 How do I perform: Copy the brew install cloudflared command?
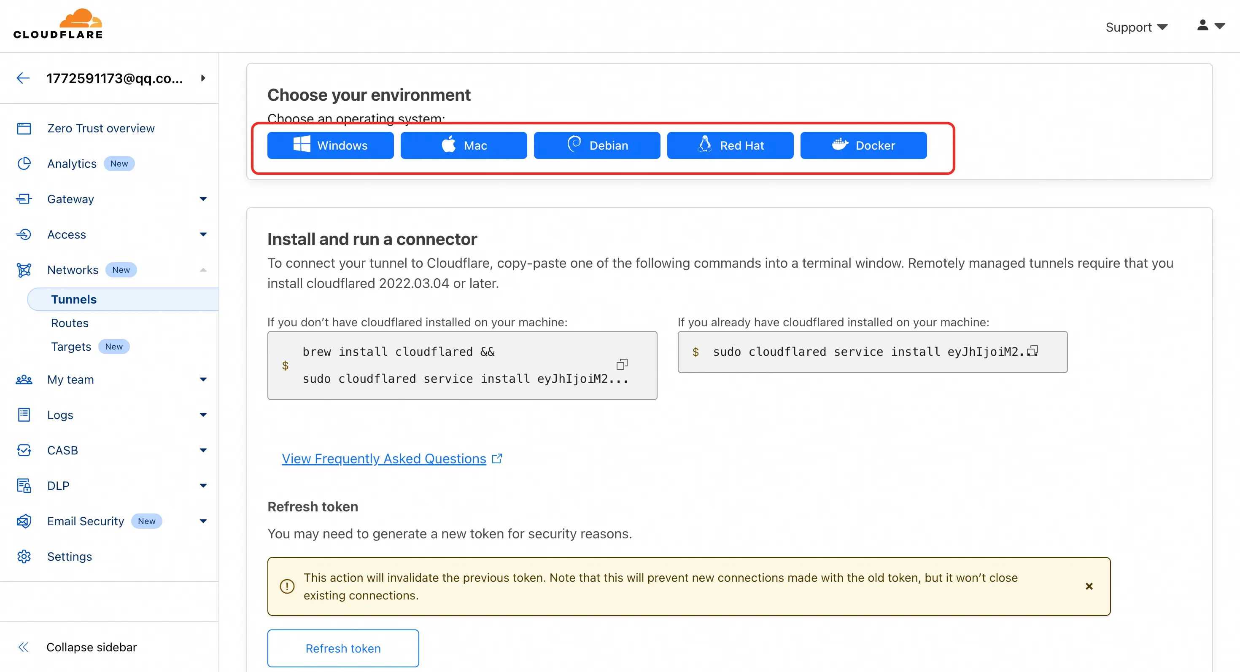click(622, 365)
